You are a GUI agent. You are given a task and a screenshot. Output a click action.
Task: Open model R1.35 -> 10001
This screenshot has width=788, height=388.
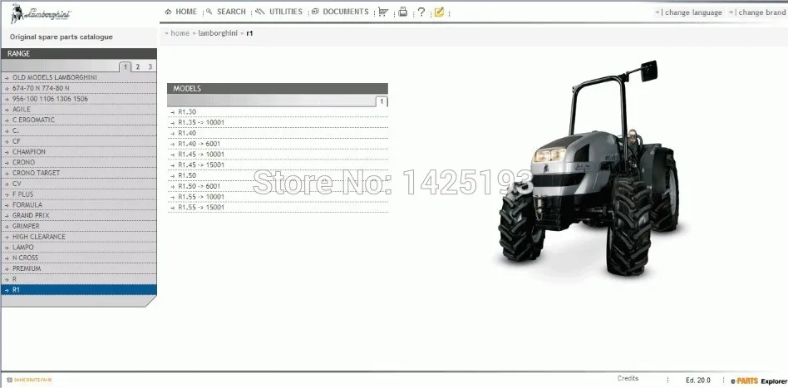[x=278, y=122]
